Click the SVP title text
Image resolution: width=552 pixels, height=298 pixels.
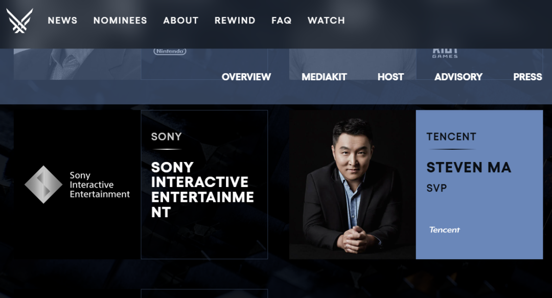click(x=436, y=188)
